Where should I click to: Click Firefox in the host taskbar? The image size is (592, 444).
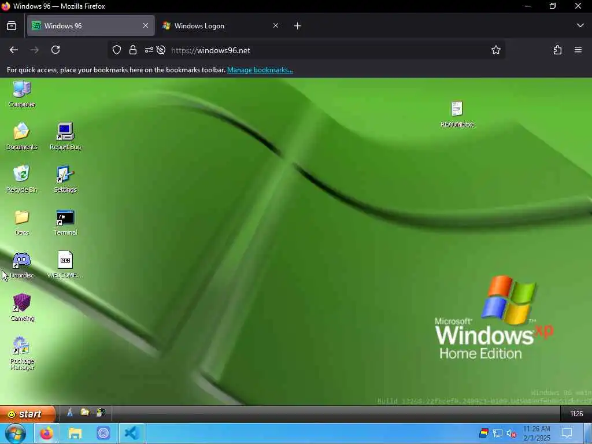click(46, 434)
